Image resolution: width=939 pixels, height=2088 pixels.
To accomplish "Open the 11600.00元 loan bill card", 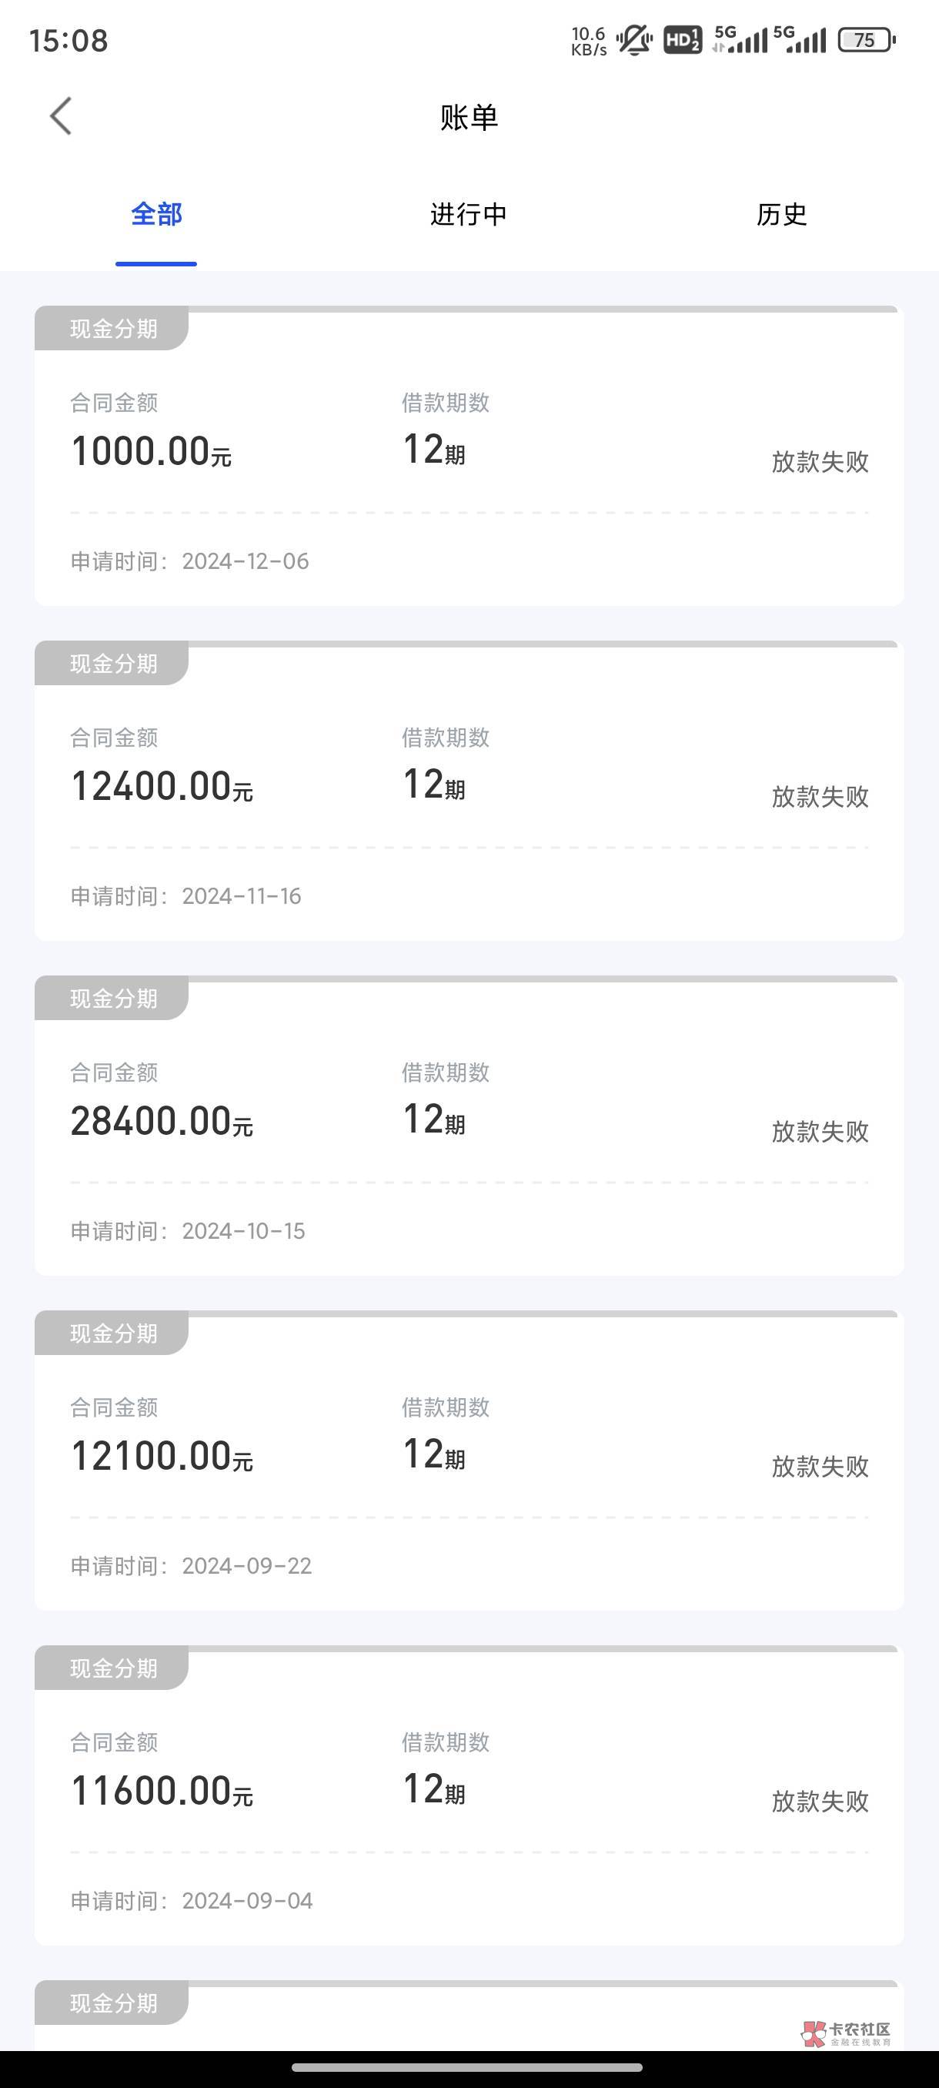I will click(x=468, y=1795).
